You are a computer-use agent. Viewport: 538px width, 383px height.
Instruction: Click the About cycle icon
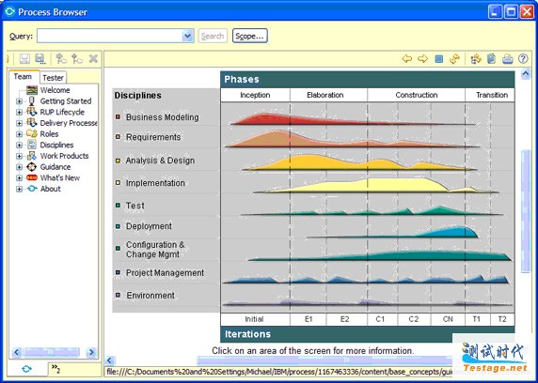32,189
